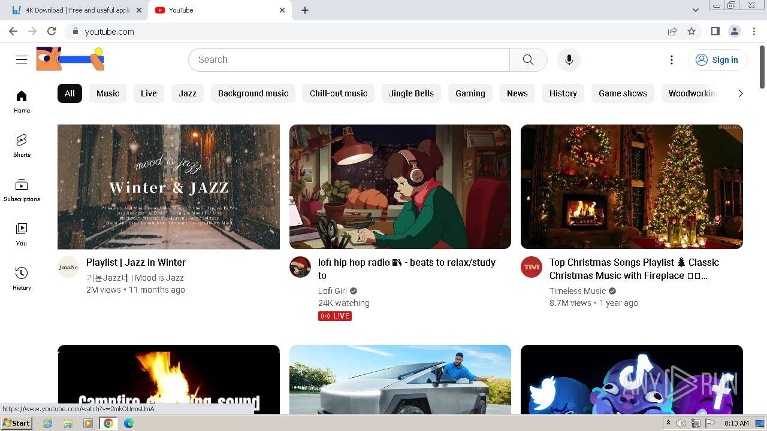Open History from the sidebar

pos(22,279)
